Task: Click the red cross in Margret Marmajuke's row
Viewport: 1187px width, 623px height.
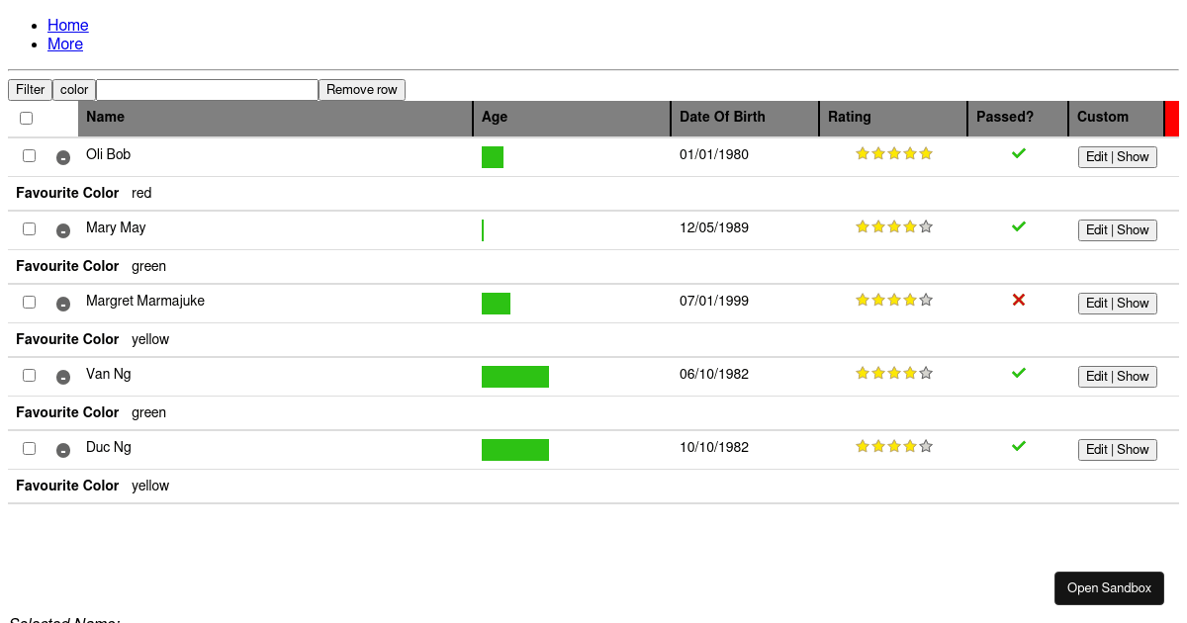Action: pyautogui.click(x=1018, y=300)
